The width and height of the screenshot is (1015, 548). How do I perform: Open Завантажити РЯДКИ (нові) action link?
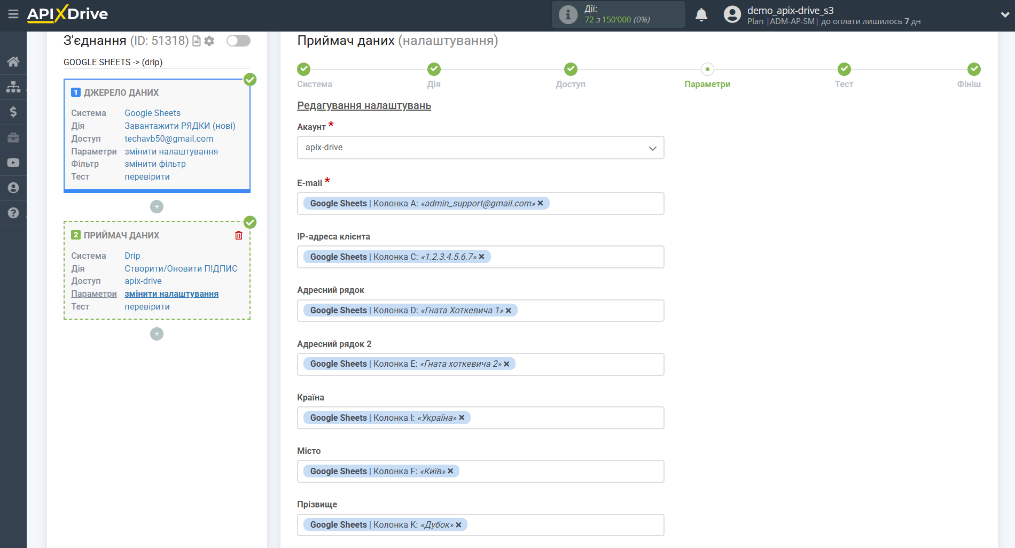pos(180,126)
